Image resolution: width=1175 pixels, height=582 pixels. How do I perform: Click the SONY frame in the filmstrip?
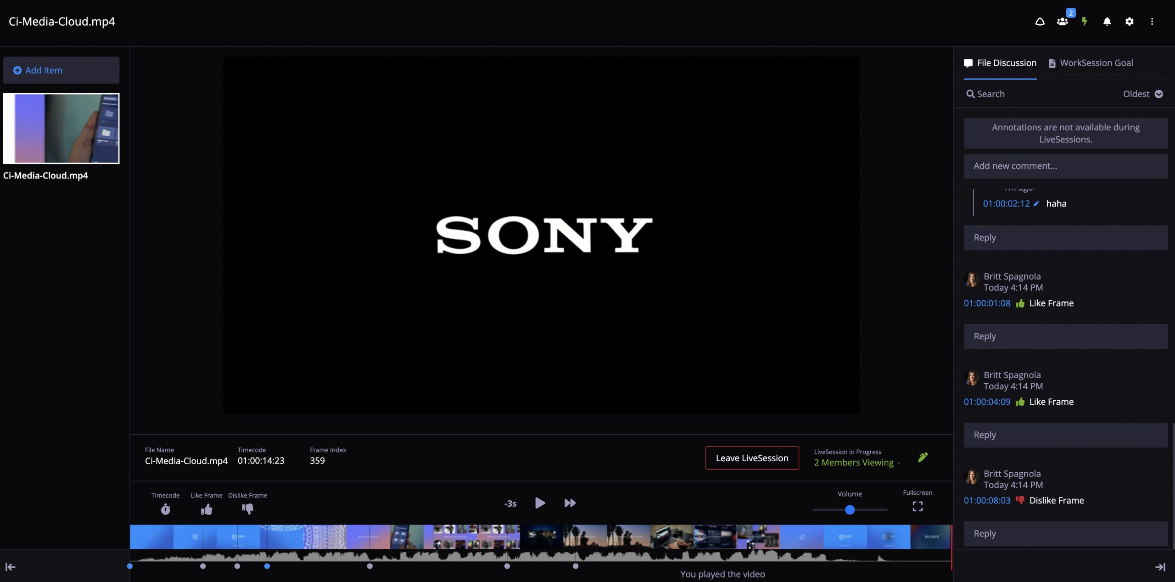point(931,537)
